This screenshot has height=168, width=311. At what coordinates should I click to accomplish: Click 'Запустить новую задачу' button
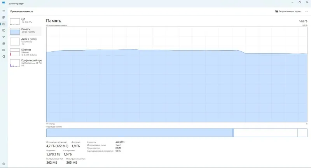(x=288, y=11)
